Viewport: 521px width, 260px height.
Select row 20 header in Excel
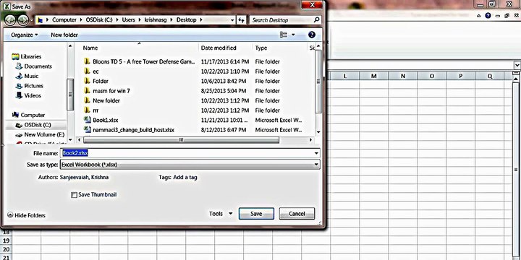tap(7, 249)
